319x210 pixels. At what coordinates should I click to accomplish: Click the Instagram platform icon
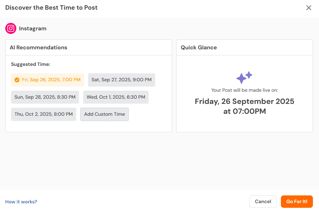tap(10, 28)
